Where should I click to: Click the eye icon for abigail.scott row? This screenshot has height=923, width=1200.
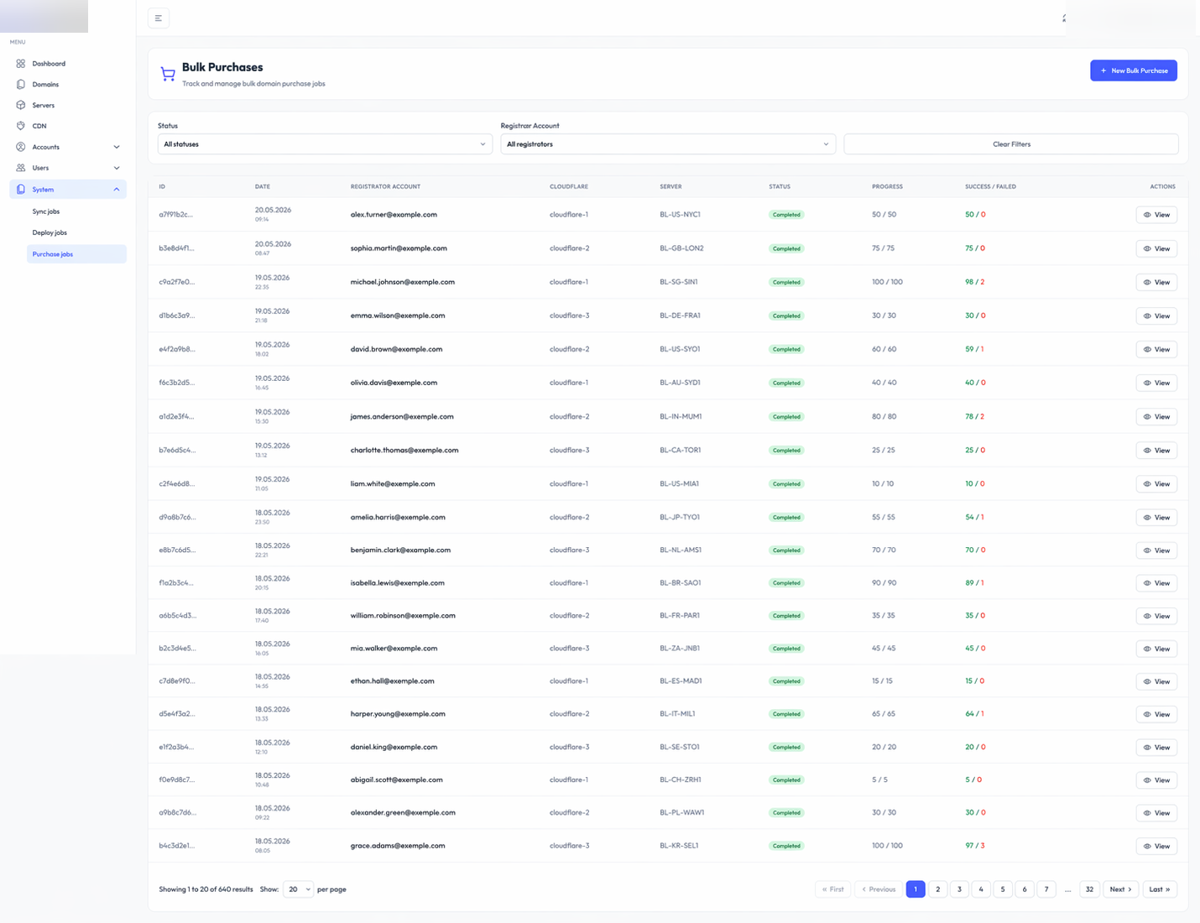pos(1147,780)
